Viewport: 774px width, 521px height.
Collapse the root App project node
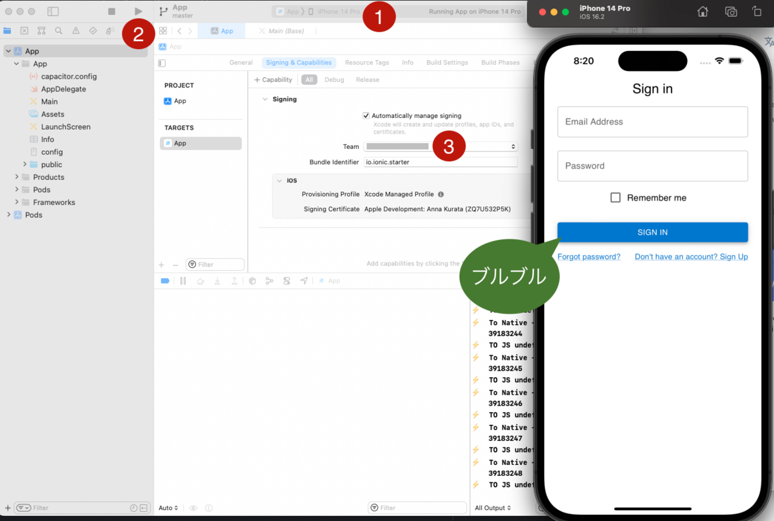(8, 52)
